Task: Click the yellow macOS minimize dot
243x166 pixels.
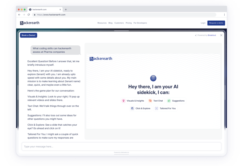Action: (x=22, y=10)
